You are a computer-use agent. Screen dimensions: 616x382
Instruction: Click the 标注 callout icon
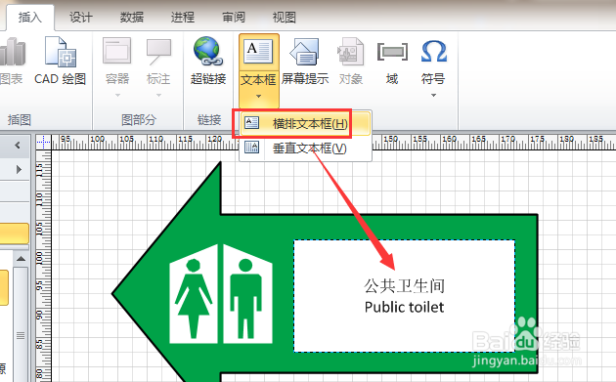click(158, 51)
